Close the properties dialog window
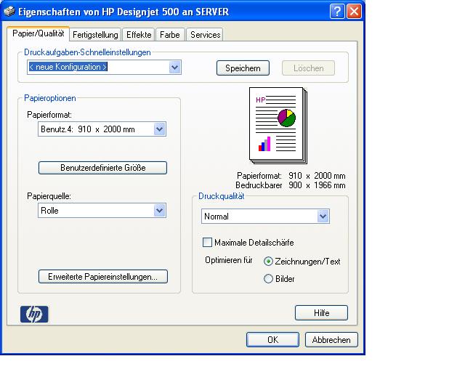 point(354,12)
